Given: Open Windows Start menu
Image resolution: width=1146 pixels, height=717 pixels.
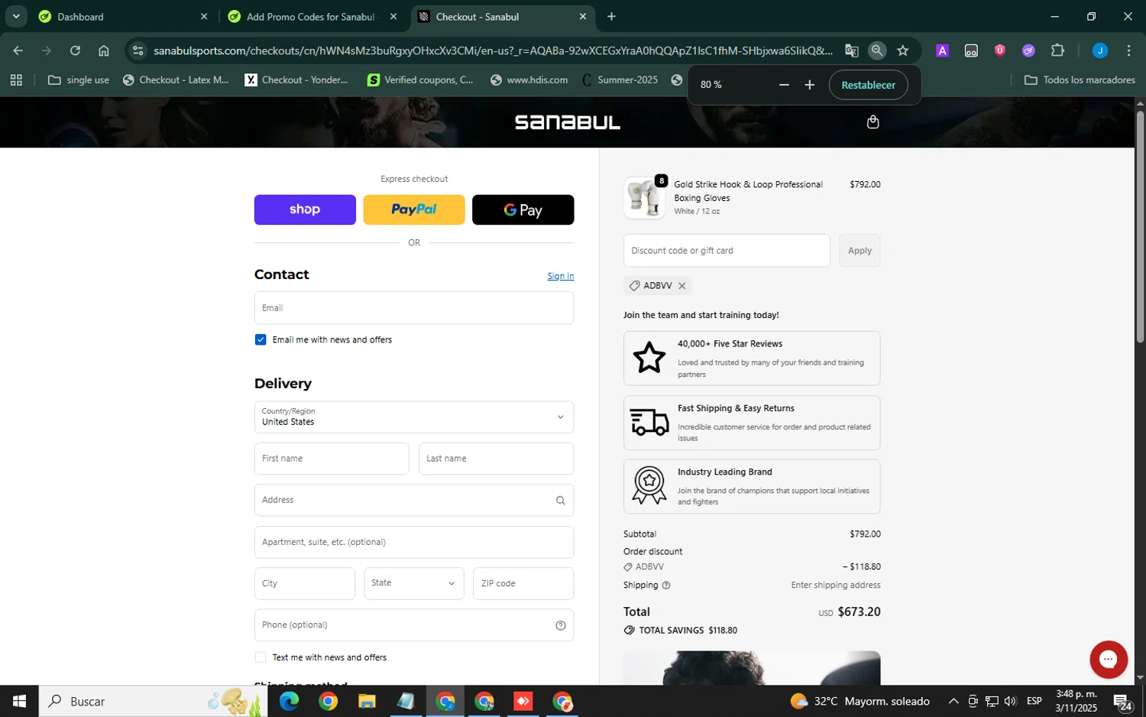Looking at the screenshot, I should (19, 701).
